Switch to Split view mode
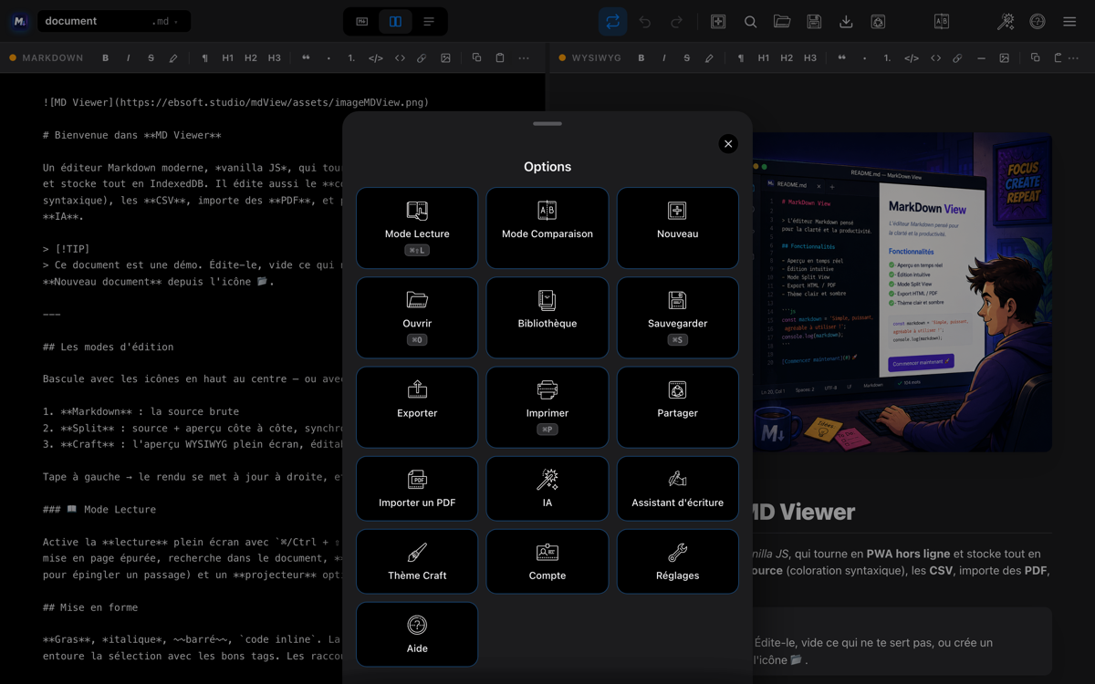The width and height of the screenshot is (1095, 684). pyautogui.click(x=395, y=22)
